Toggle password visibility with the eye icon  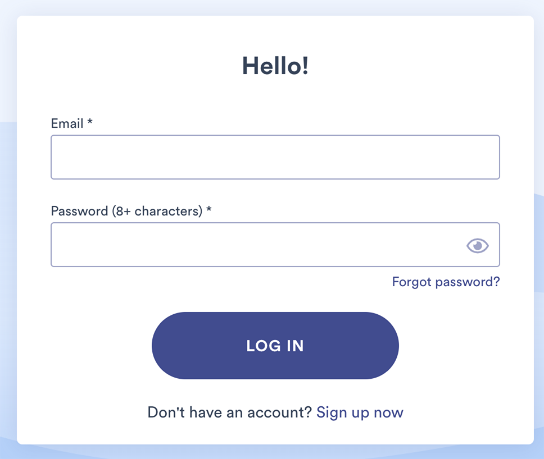click(x=477, y=246)
